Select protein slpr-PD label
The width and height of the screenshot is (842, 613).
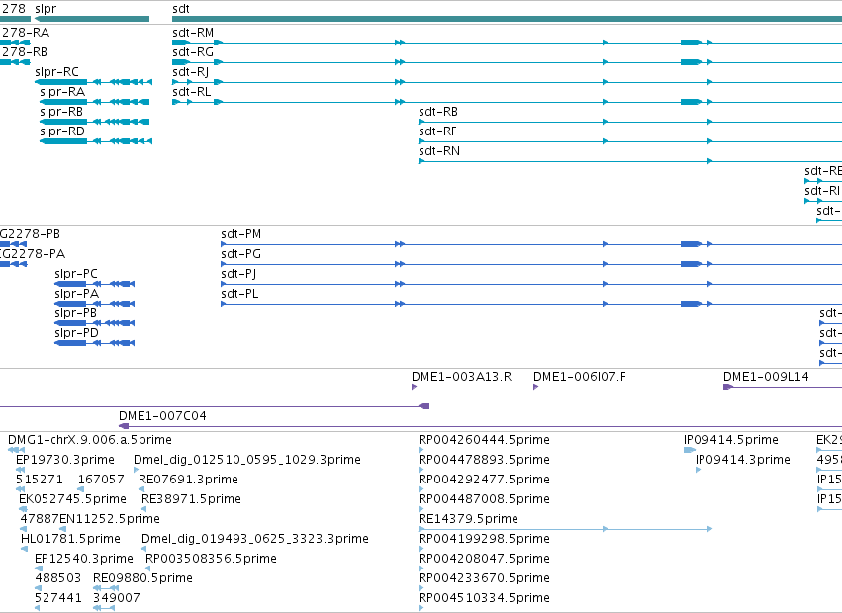point(77,334)
